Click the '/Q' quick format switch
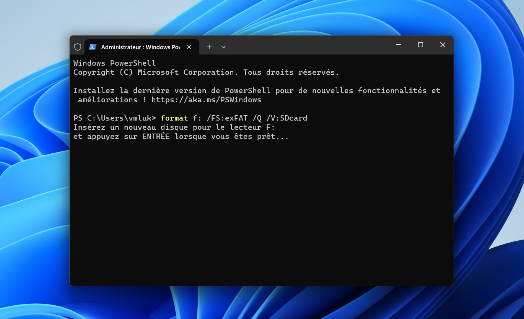 coord(257,118)
